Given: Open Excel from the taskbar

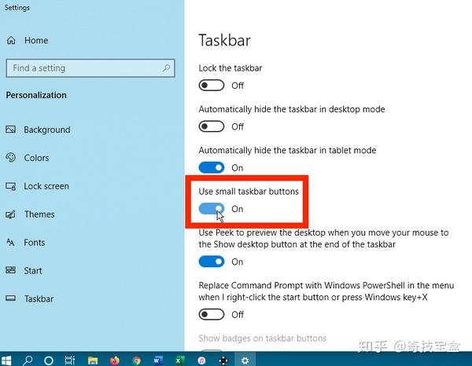Looking at the screenshot, I should click(x=180, y=361).
